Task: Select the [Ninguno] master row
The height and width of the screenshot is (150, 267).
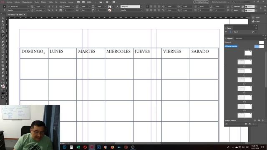Action: click(x=244, y=42)
